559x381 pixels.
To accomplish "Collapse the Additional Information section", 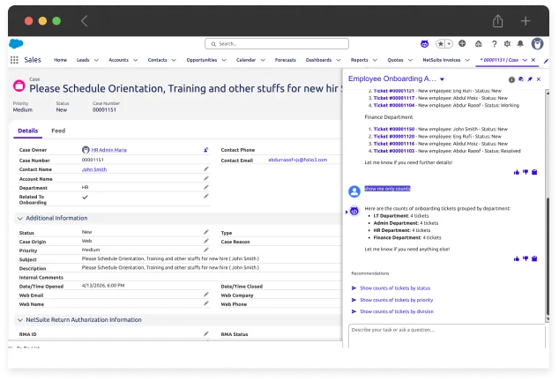I will [20, 219].
